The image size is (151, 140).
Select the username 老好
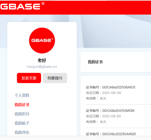pyautogui.click(x=42, y=60)
